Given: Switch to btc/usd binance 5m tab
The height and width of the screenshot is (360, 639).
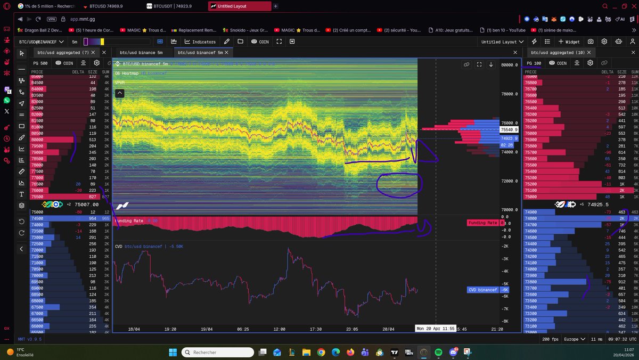Looking at the screenshot, I should 141,53.
